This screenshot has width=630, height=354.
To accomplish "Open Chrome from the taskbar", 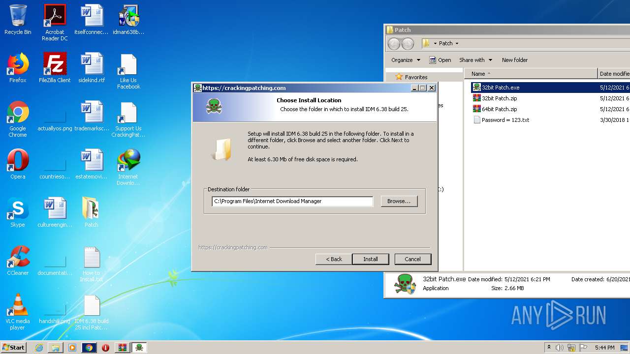I will [89, 348].
